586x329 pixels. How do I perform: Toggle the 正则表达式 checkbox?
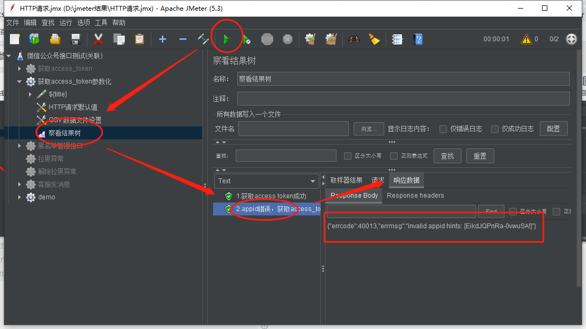click(394, 156)
